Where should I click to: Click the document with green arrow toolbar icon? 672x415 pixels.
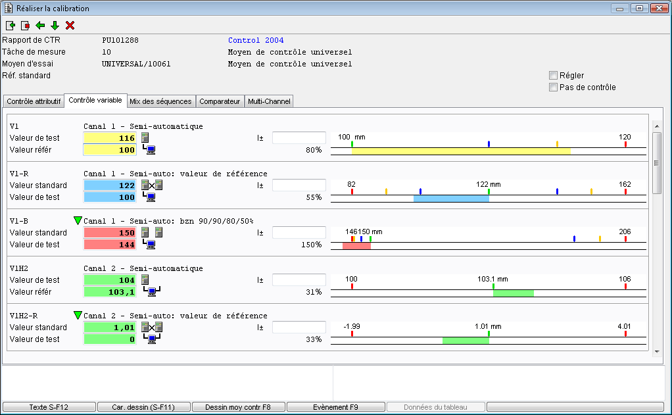coord(11,26)
